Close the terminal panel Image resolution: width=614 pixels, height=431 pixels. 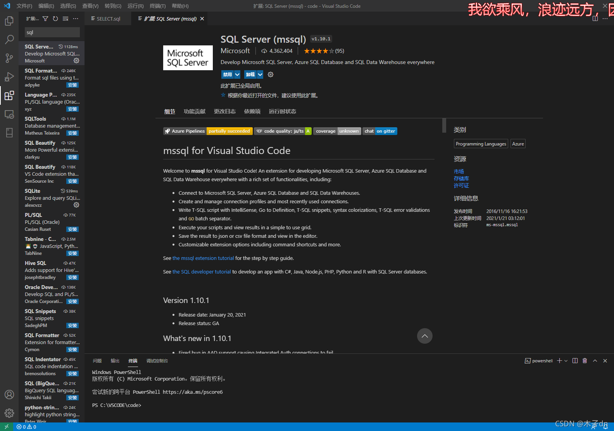(605, 361)
